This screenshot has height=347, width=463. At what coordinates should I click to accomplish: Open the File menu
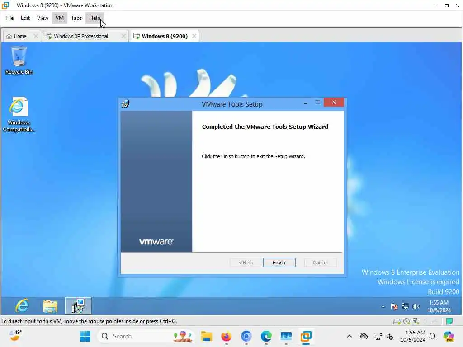tap(9, 18)
